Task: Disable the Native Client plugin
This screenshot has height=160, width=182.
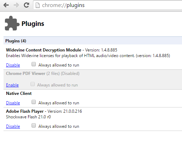Action: click(x=13, y=103)
